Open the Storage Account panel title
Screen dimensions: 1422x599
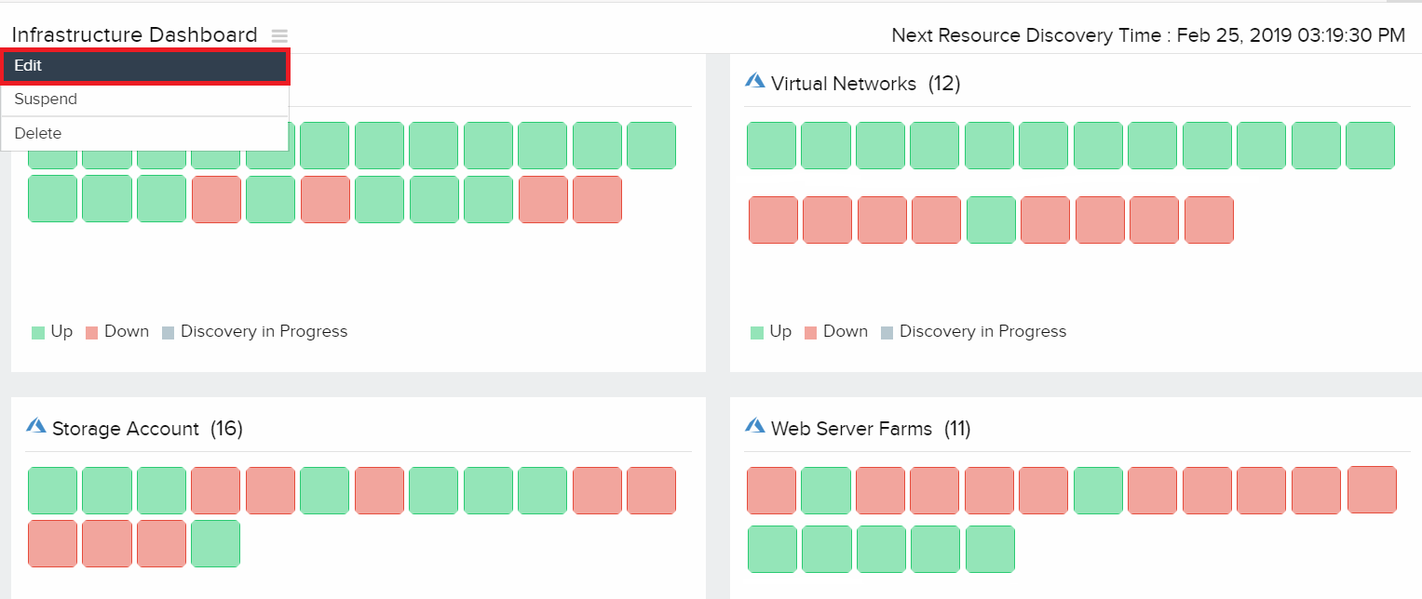126,429
